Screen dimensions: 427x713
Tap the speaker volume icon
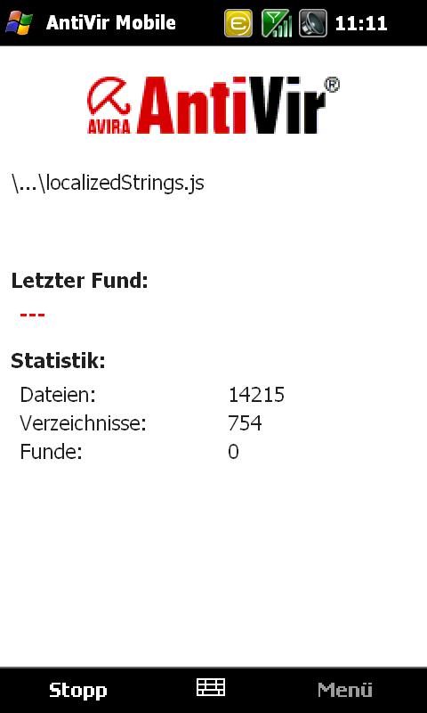pyautogui.click(x=313, y=23)
